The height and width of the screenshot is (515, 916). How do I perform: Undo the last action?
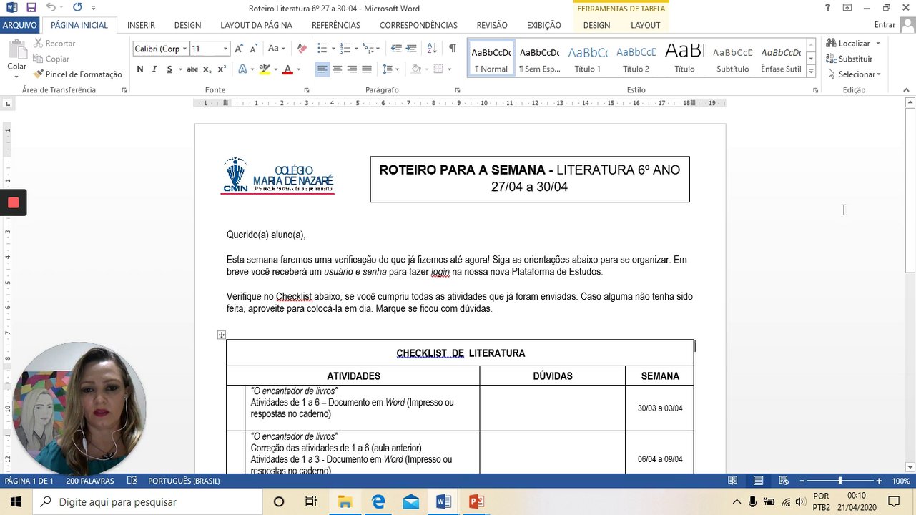tap(51, 8)
